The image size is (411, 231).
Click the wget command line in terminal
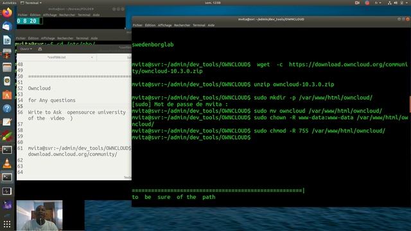click(x=270, y=68)
